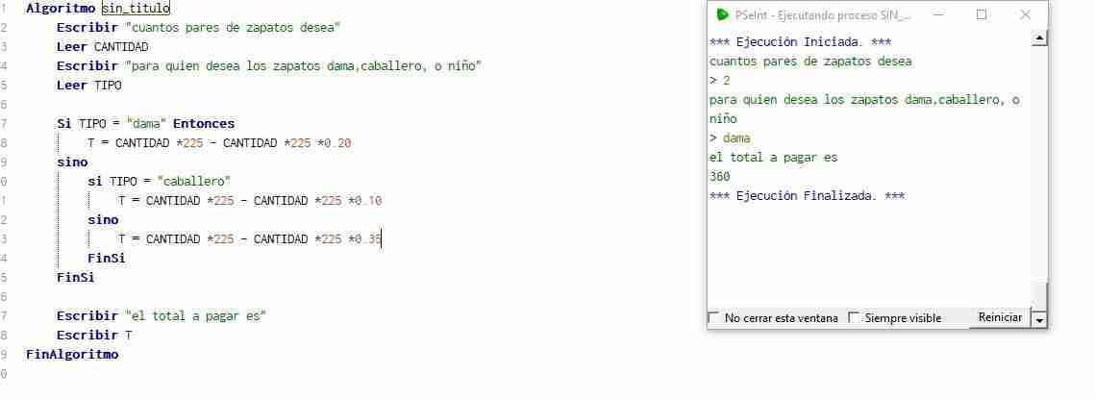
Task: Click the 'Algoritmo' keyword on the first line
Action: tap(62, 9)
